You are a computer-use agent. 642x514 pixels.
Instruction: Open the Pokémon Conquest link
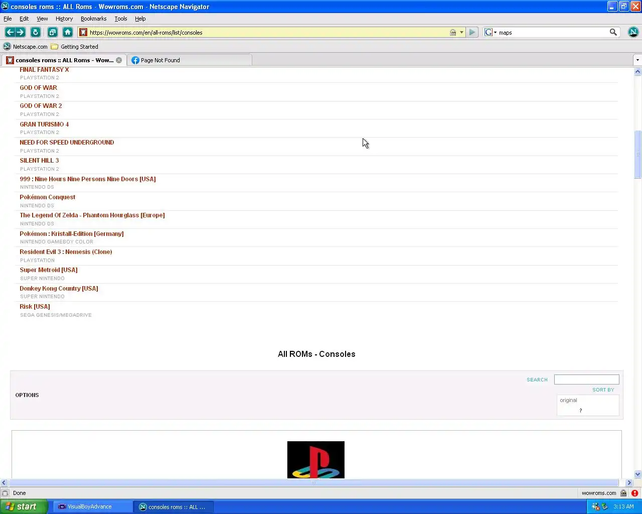(x=48, y=197)
